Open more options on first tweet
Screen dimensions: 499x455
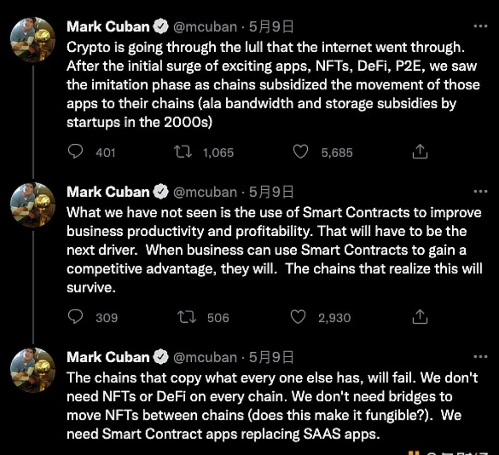coord(481,26)
